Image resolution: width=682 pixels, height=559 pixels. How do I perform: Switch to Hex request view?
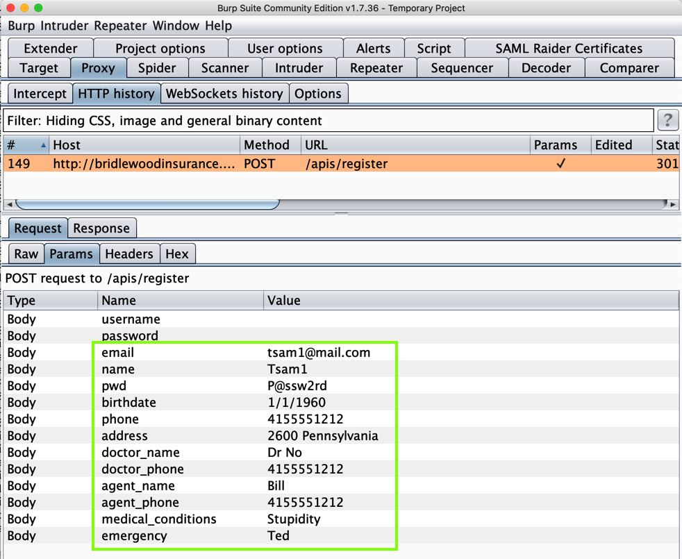(177, 254)
